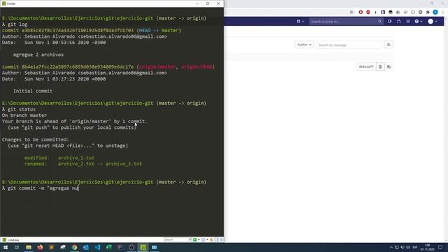Copy commit SHA using the clipboard button
This screenshot has width=448, height=252.
(380, 66)
